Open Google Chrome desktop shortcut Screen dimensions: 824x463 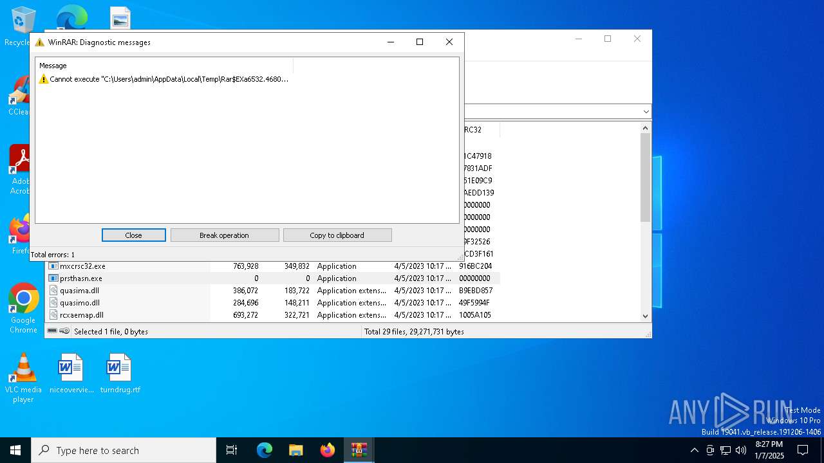23,309
